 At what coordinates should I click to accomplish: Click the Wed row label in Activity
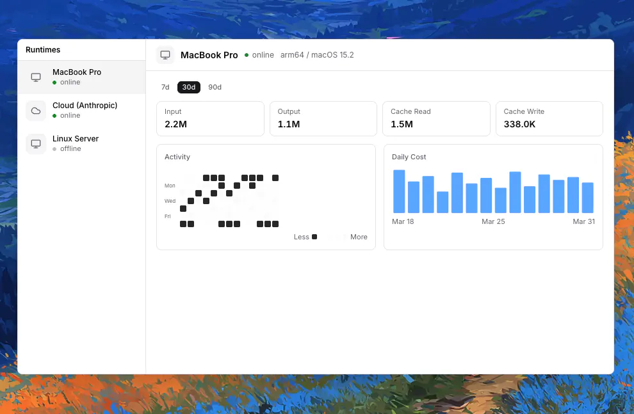point(170,201)
